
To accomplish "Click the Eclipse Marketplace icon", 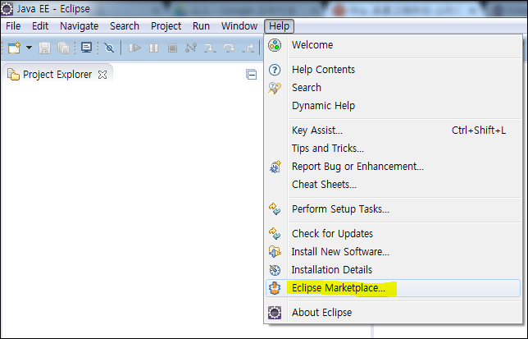I will tap(275, 288).
